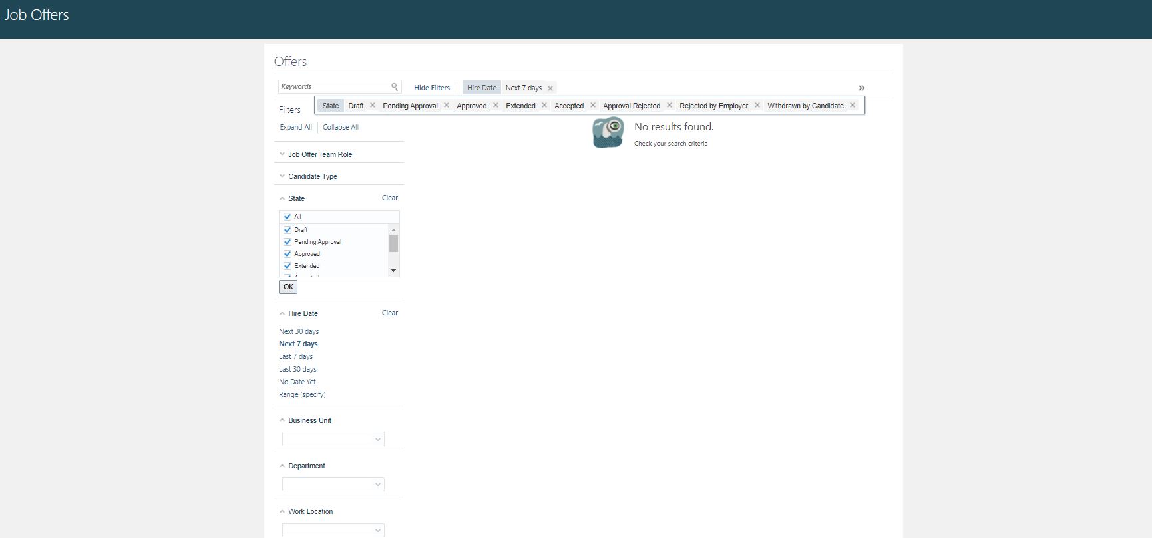Clear the Hire Date filter

[x=390, y=313]
